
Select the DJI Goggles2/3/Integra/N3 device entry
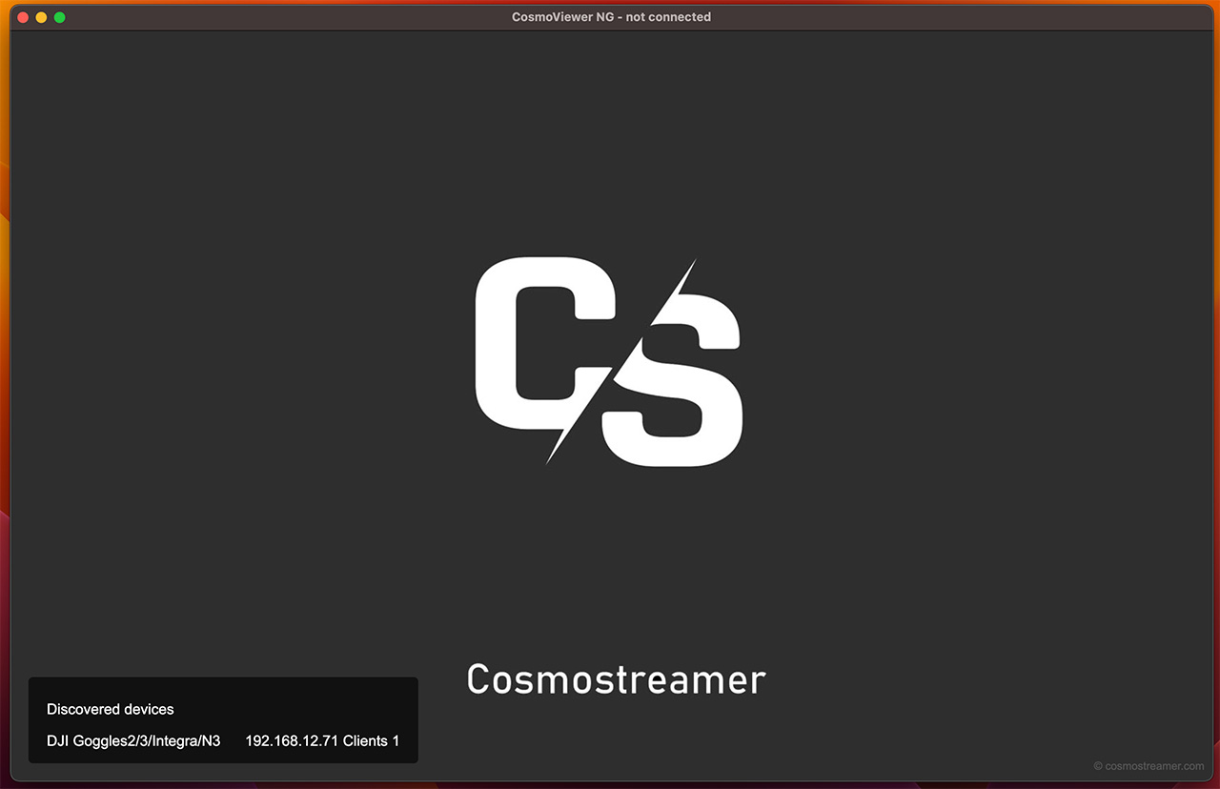(223, 740)
